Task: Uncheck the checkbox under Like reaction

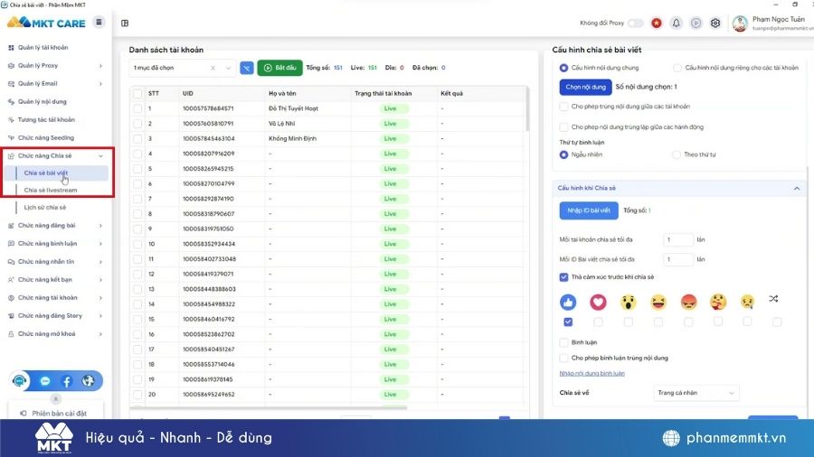Action: (x=568, y=322)
